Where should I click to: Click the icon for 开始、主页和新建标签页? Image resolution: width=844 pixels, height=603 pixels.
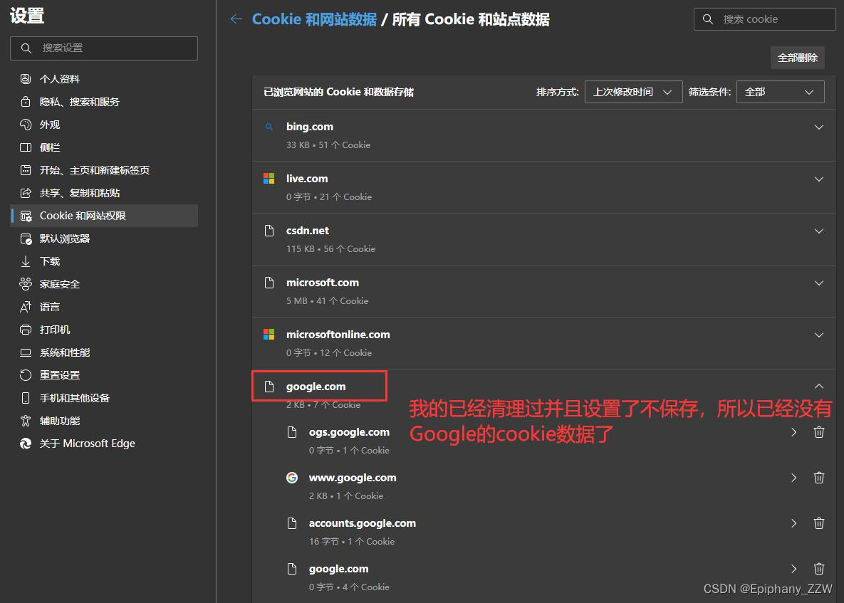pyautogui.click(x=26, y=170)
